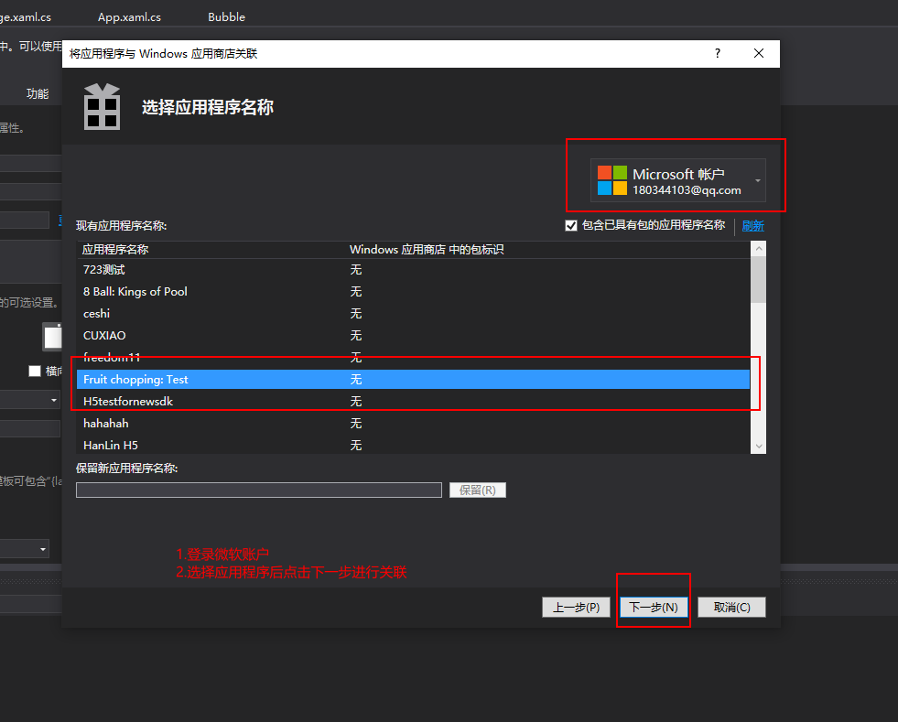Expand the Microsoft 帐户 account dropdown
This screenshot has height=722, width=898.
(x=757, y=181)
